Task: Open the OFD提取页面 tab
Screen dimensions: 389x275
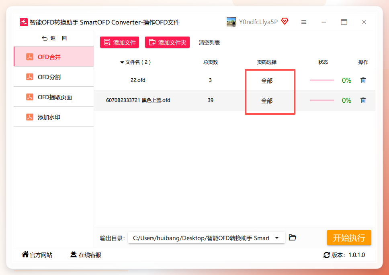Action: 54,97
